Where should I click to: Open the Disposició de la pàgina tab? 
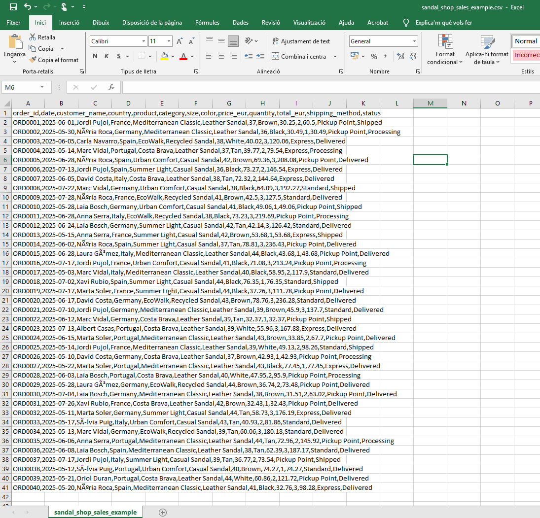click(152, 23)
